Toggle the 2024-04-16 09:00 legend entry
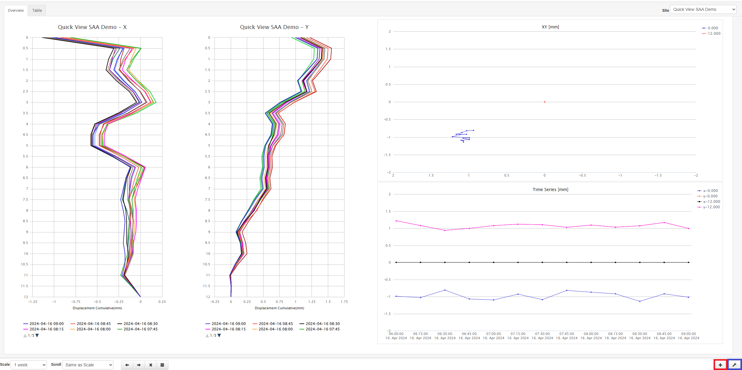This screenshot has width=742, height=370. coord(46,323)
